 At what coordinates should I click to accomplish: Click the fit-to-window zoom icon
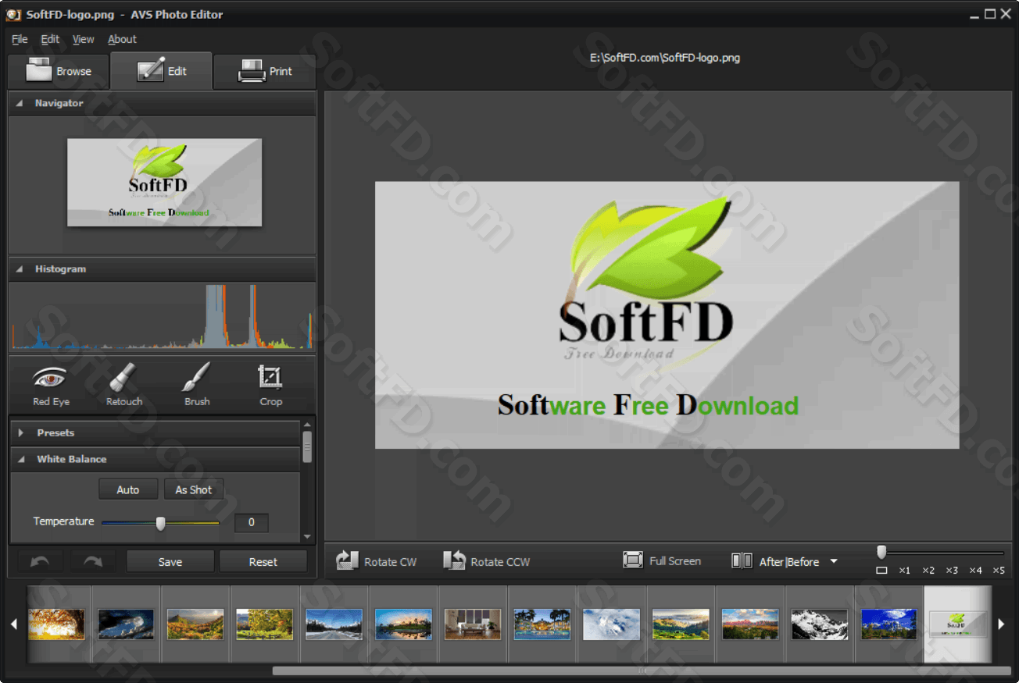tap(881, 571)
